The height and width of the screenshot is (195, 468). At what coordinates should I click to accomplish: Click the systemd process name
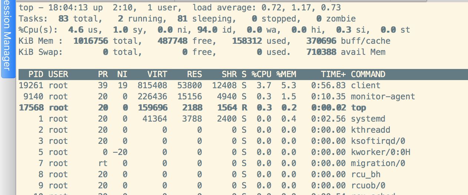[x=368, y=119]
